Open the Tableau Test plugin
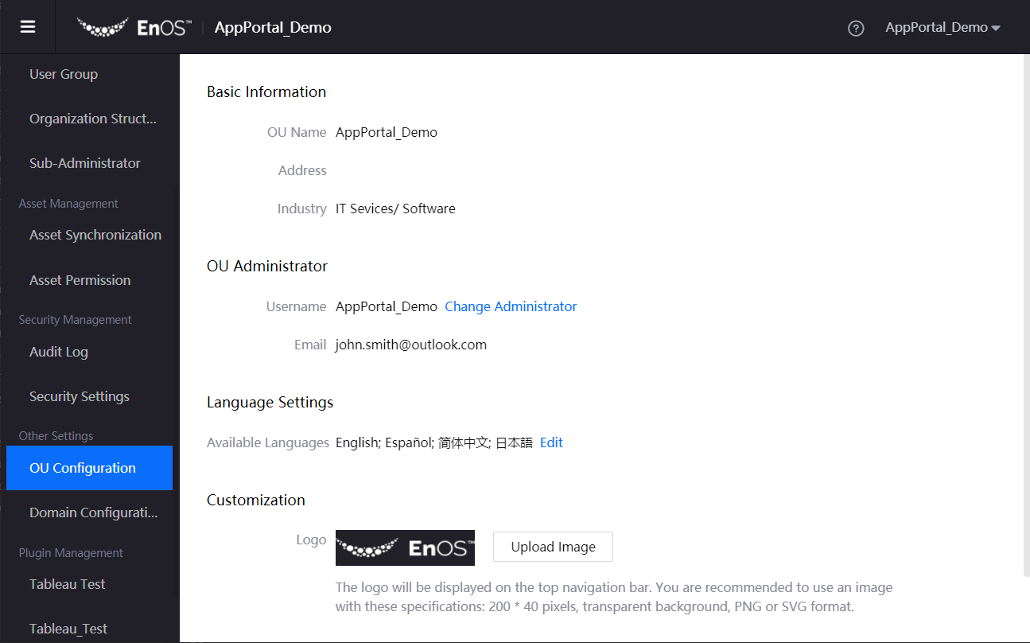Screen dimensions: 1030x643 click(67, 584)
